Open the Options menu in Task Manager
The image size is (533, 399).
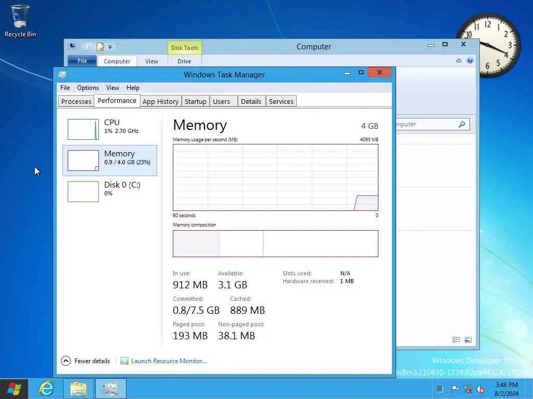87,88
